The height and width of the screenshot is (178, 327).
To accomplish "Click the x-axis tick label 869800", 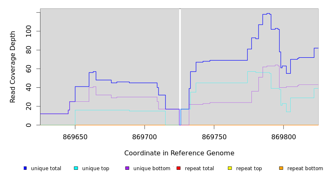I will click(x=284, y=137).
